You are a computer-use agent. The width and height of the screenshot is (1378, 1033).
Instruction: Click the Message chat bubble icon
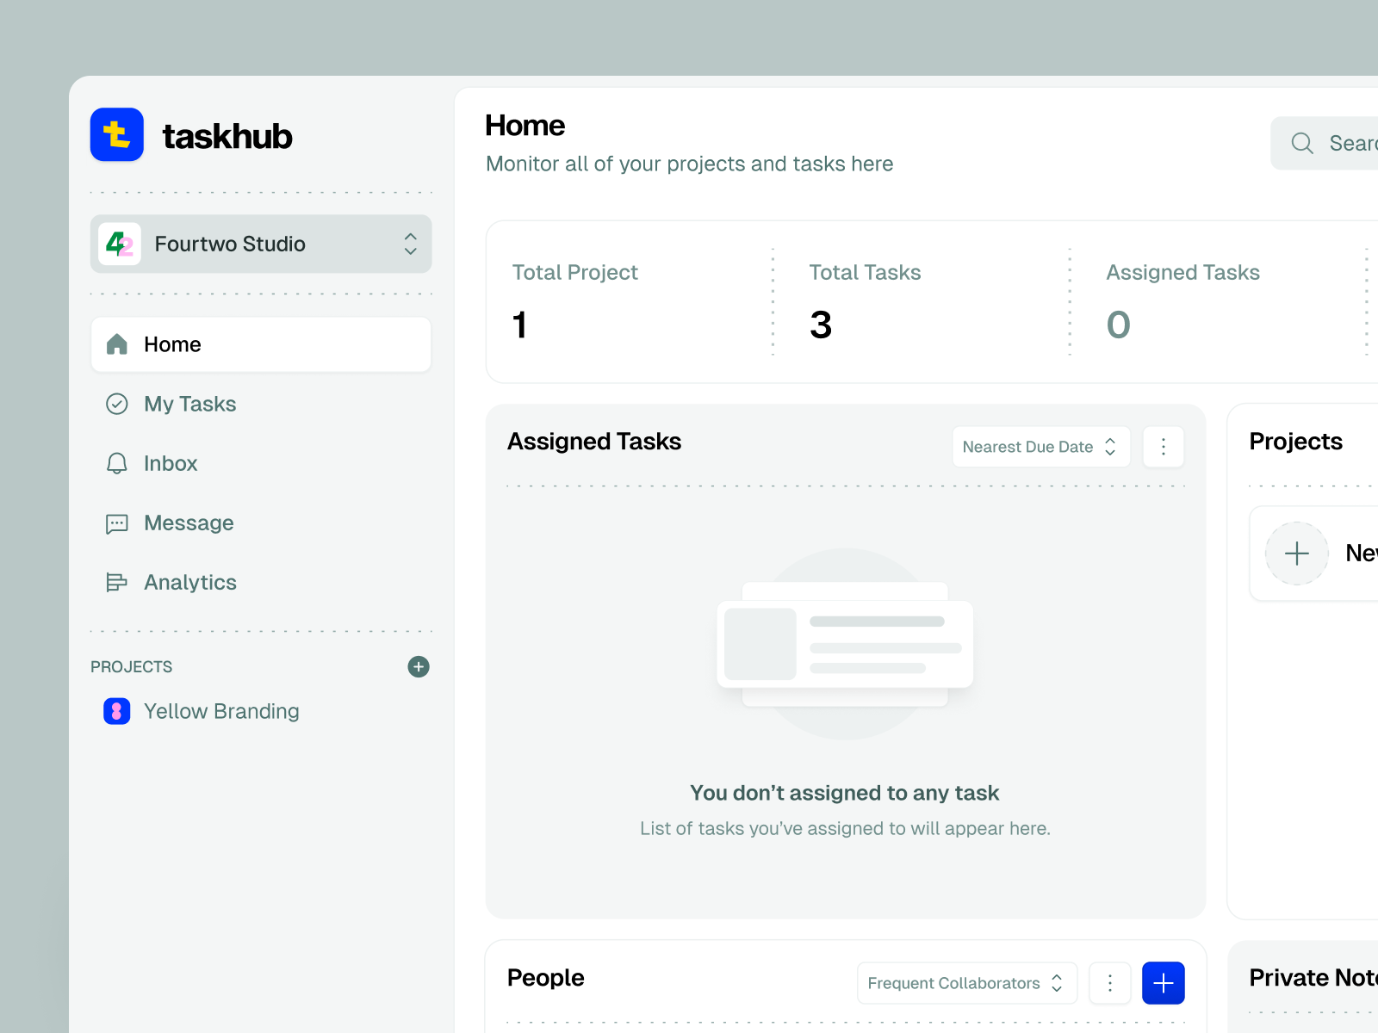[x=117, y=523]
